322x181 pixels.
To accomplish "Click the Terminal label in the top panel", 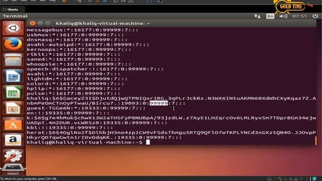I will tap(15, 16).
